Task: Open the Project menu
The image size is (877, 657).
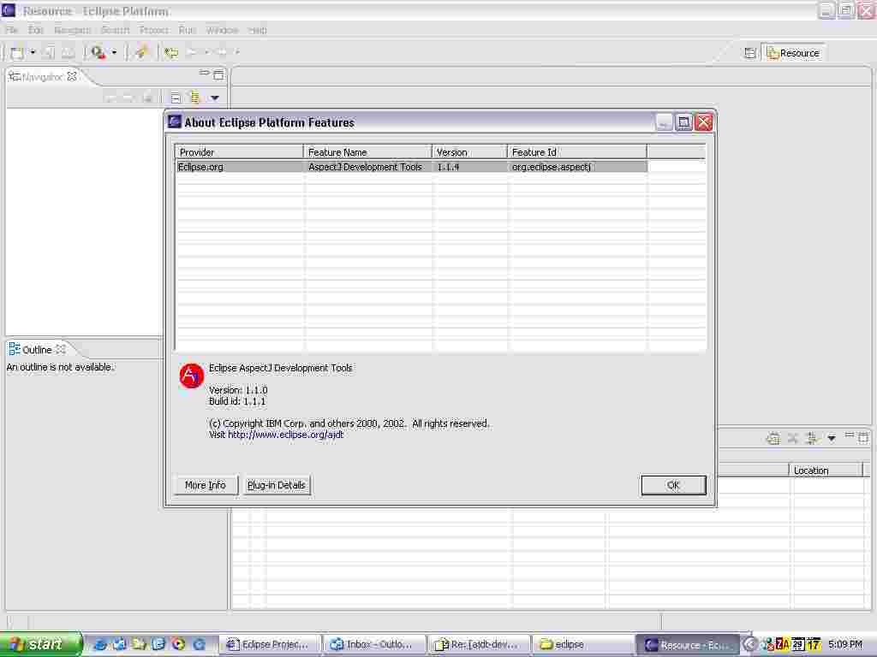Action: (x=154, y=30)
